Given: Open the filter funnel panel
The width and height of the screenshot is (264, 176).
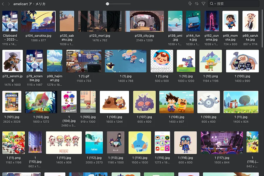Looking at the screenshot, I should click(x=203, y=4).
